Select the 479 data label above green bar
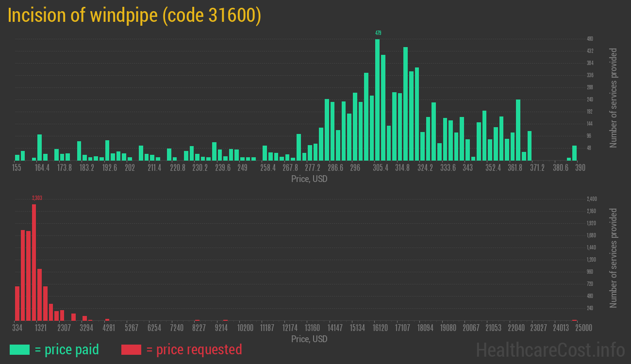631x364 pixels. (378, 33)
